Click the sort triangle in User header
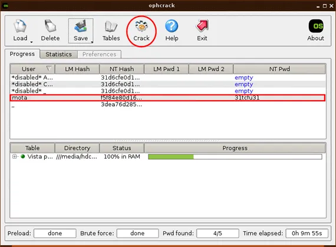336x247 pixels. click(49, 68)
